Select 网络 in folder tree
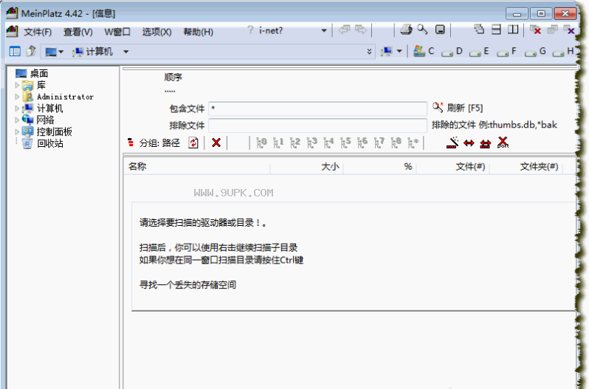The image size is (589, 389). click(x=38, y=120)
